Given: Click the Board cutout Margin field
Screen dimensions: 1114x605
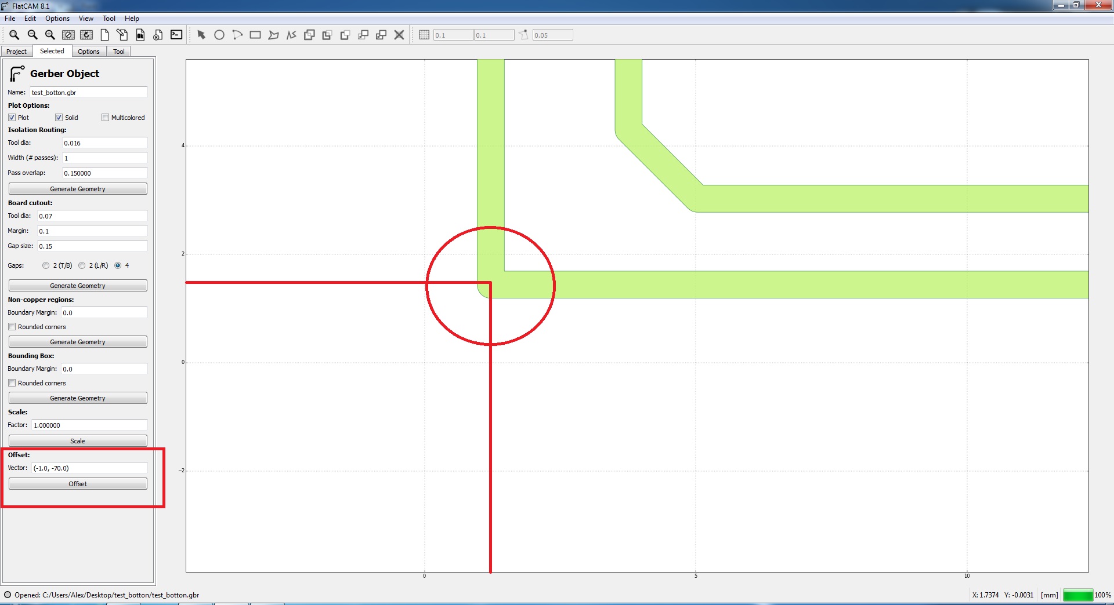Looking at the screenshot, I should pos(93,231).
